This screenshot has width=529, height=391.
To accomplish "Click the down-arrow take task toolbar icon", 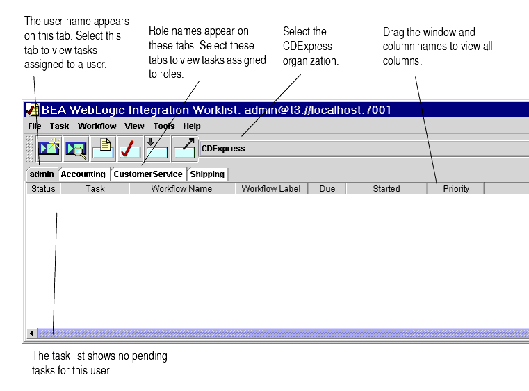I will point(157,149).
